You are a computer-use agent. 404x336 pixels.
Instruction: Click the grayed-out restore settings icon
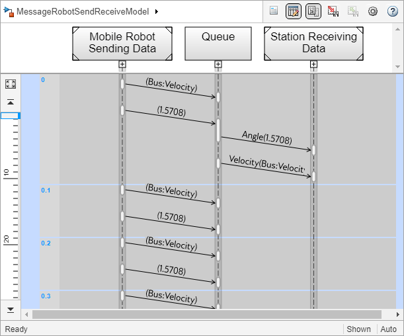353,11
